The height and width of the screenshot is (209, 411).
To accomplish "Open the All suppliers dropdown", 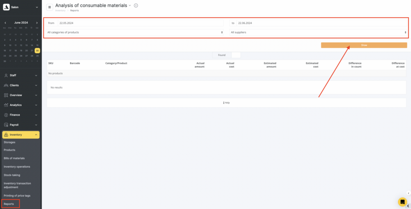I will click(x=318, y=32).
